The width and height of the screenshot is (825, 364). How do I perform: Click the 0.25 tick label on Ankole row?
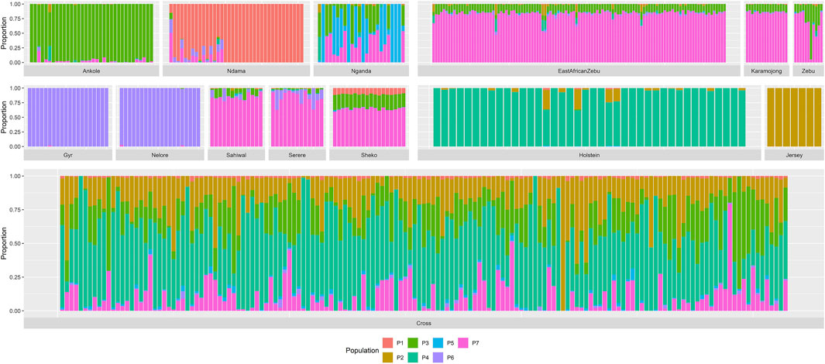coord(15,48)
